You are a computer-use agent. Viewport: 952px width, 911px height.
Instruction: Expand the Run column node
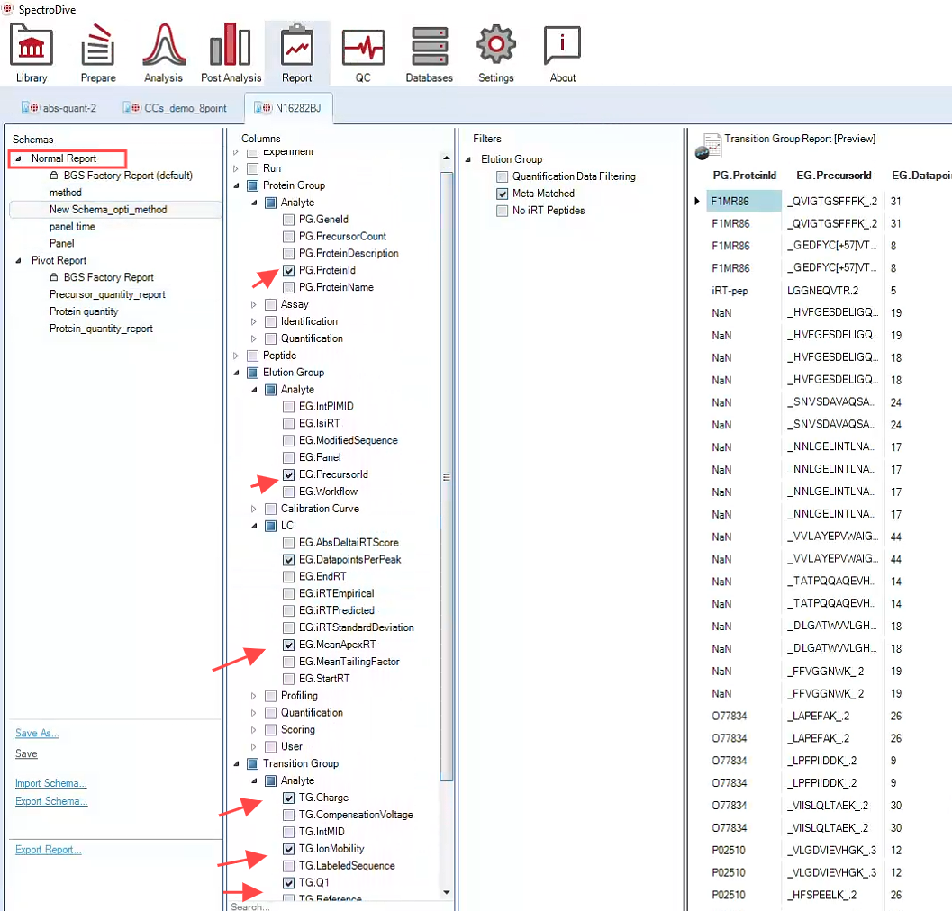[x=236, y=168]
